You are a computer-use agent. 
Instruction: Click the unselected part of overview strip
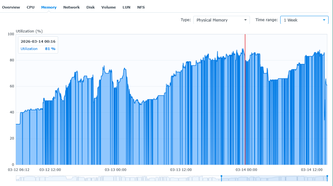coord(118,178)
